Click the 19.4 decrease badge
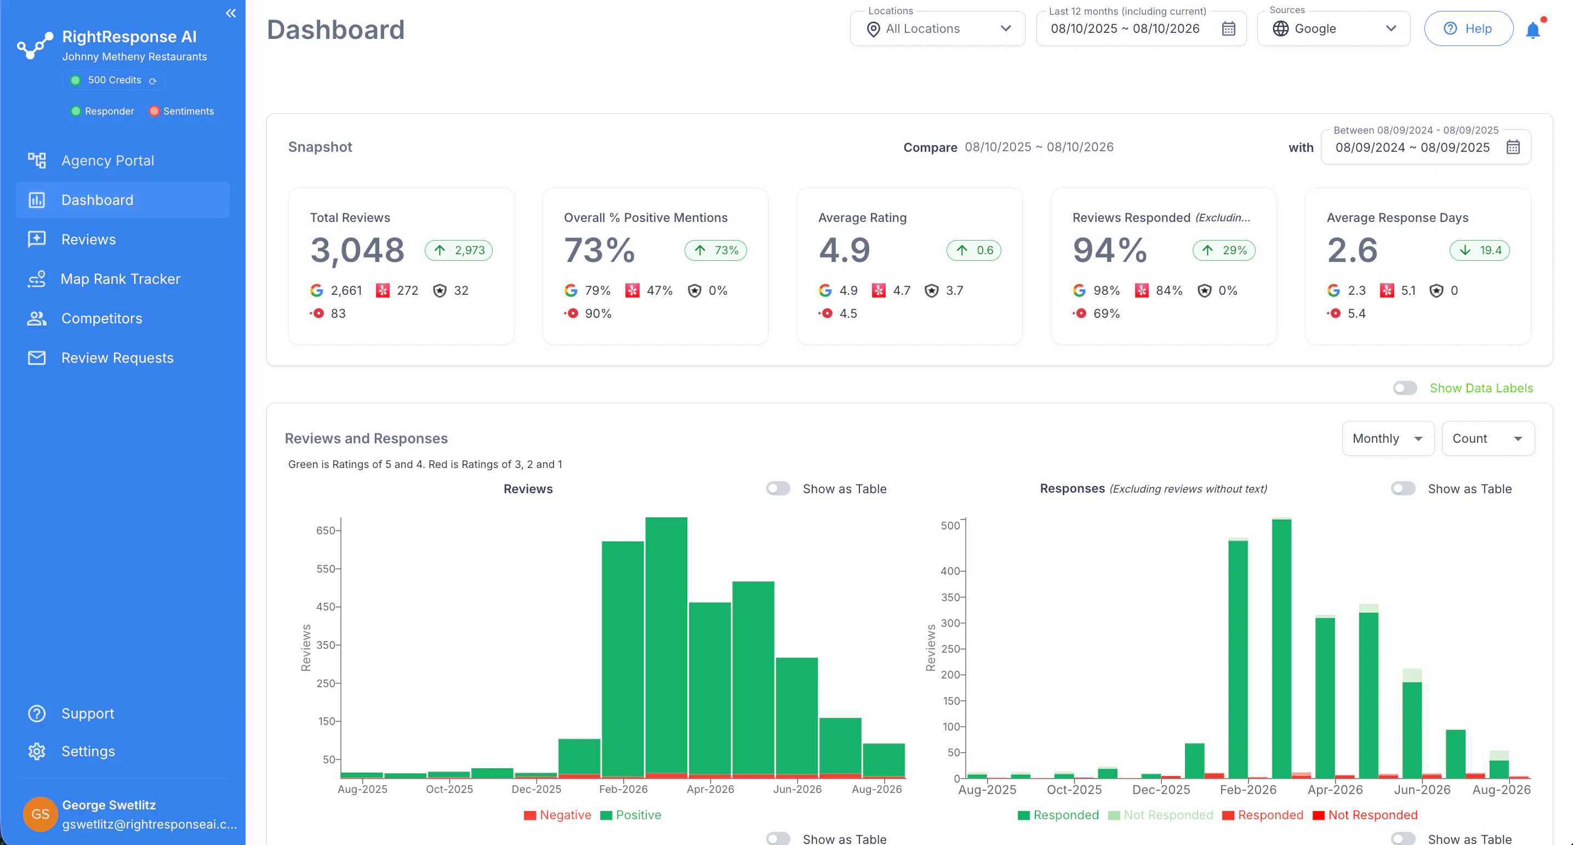 click(x=1480, y=250)
